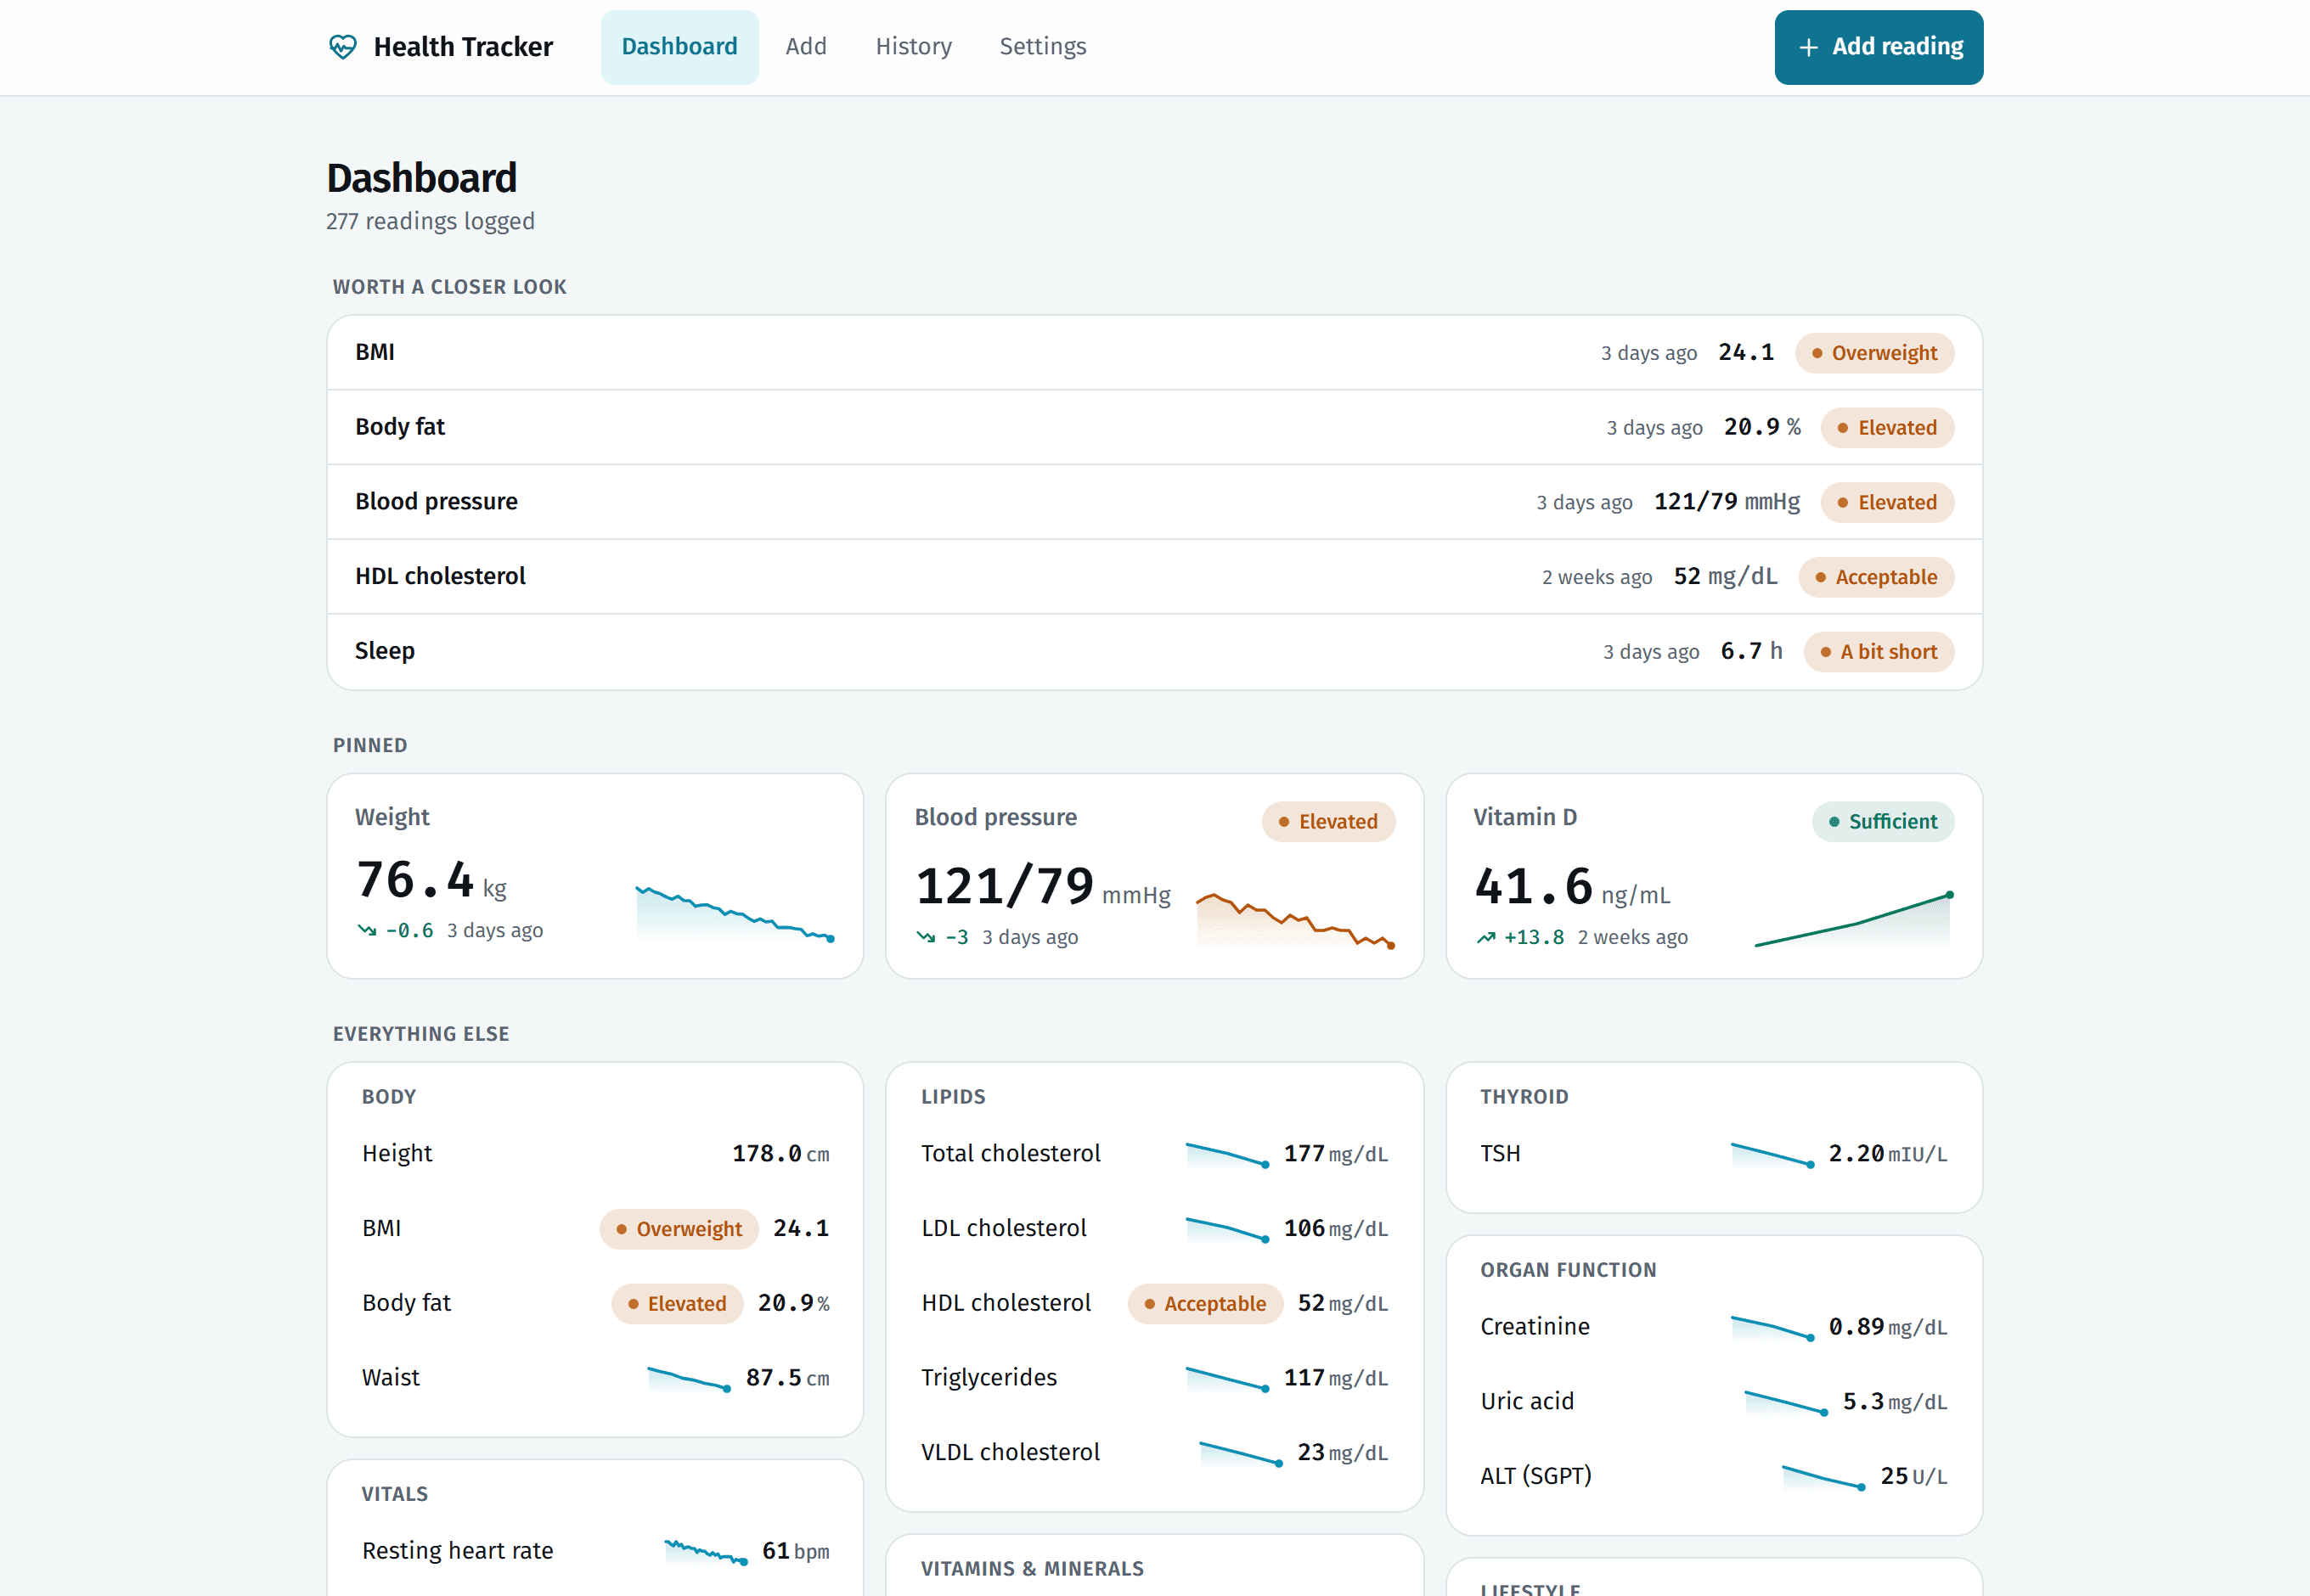Open the History tab

914,47
